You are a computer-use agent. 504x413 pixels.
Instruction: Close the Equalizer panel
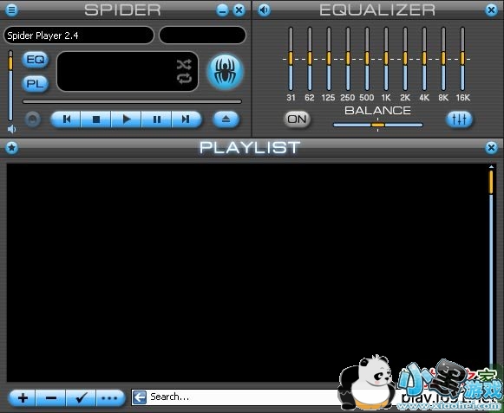tap(491, 10)
